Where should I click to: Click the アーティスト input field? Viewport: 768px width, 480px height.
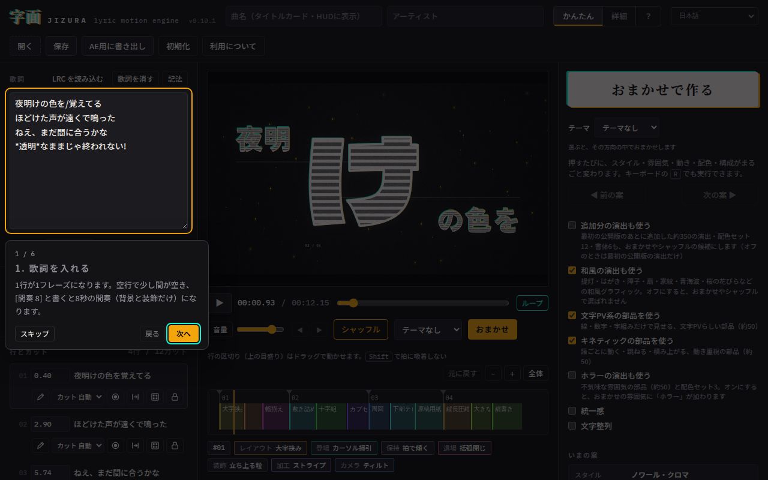466,16
